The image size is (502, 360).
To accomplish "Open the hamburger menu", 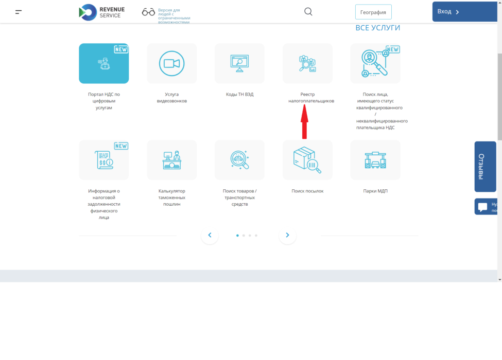I will pyautogui.click(x=19, y=12).
